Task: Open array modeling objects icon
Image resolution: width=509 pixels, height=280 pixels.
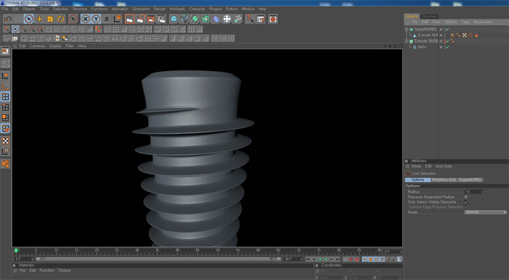Action: (206, 19)
